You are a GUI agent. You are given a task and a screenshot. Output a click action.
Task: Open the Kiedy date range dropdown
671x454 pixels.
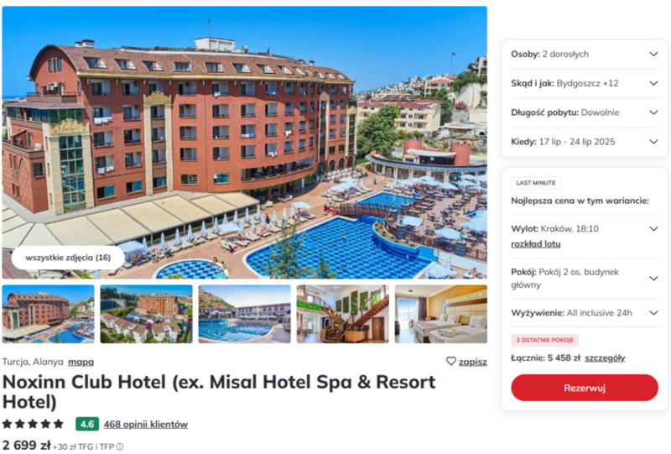(584, 141)
